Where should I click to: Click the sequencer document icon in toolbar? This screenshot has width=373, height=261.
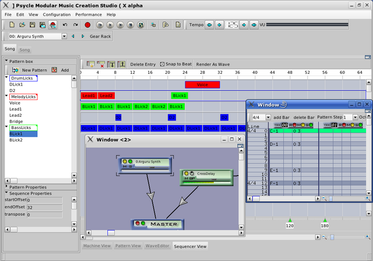pyautogui.click(x=178, y=24)
